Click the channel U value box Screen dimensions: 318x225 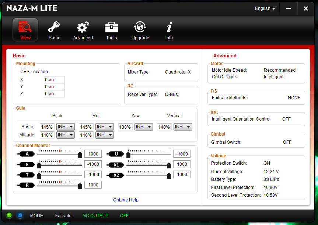tap(182, 154)
